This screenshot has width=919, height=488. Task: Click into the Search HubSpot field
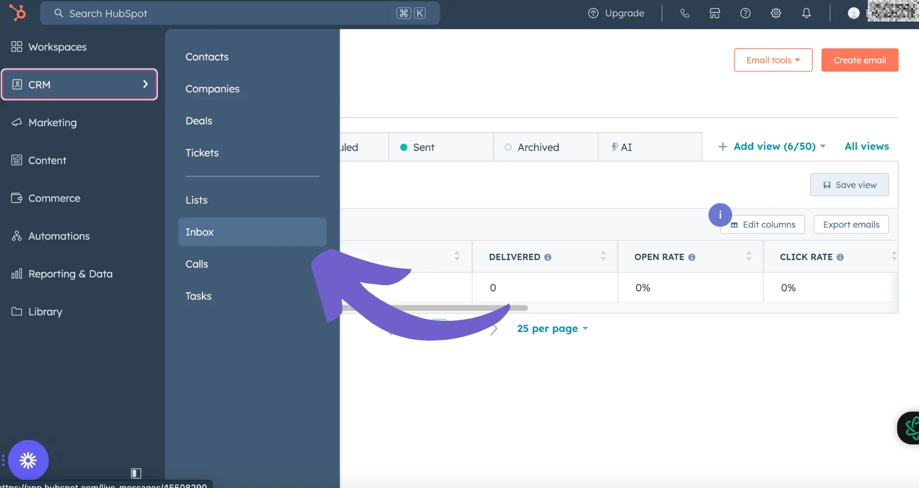click(240, 13)
